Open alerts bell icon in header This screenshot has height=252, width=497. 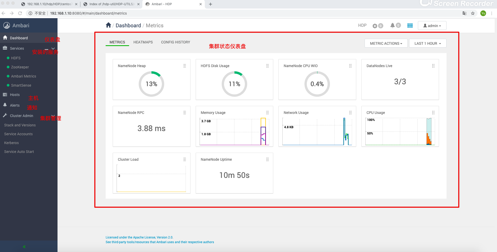click(x=392, y=25)
